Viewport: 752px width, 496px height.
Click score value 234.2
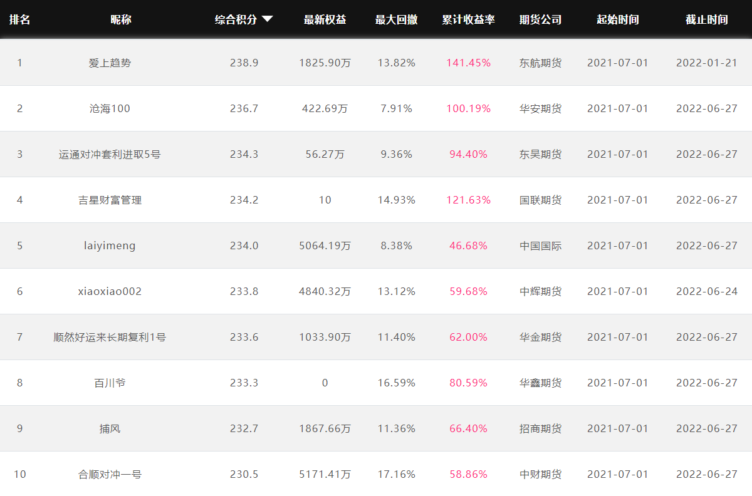pyautogui.click(x=244, y=200)
